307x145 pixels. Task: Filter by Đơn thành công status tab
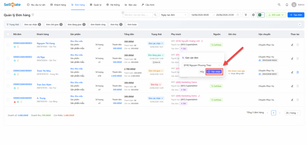click(x=98, y=24)
